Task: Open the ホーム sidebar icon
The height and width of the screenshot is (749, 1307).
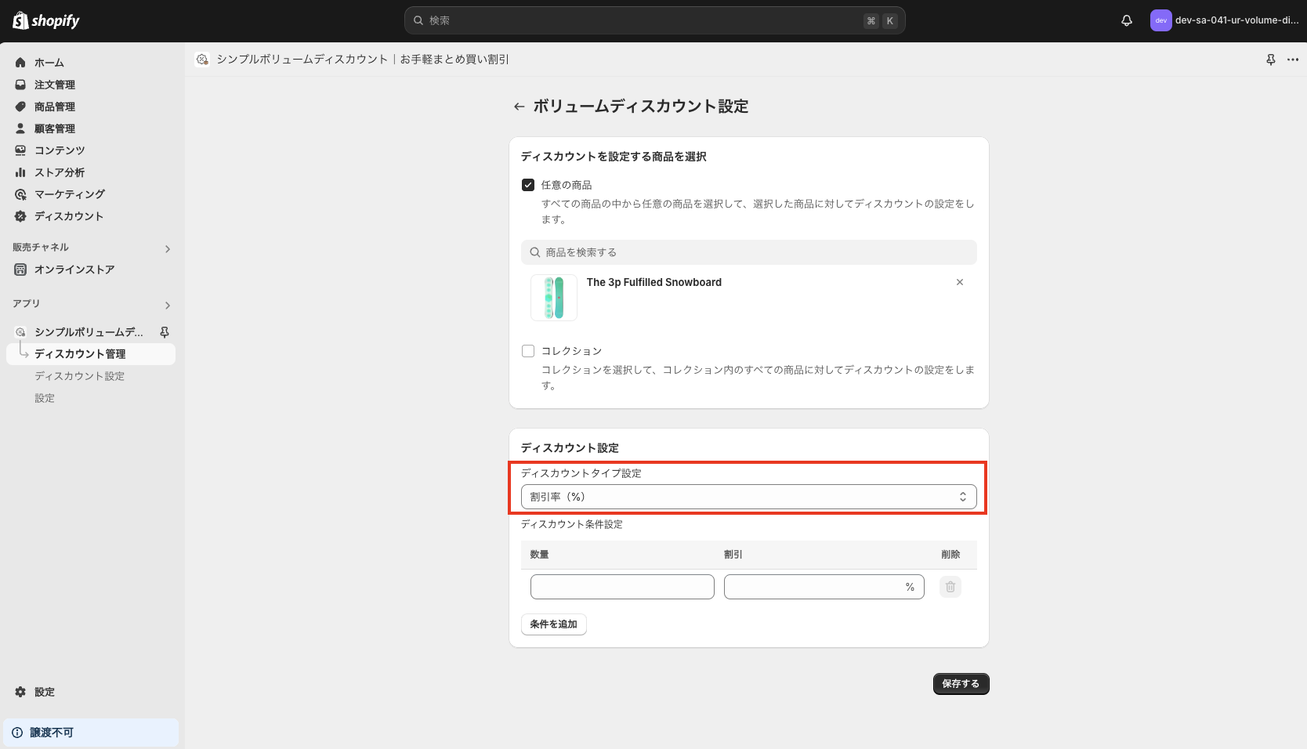Action: [20, 62]
